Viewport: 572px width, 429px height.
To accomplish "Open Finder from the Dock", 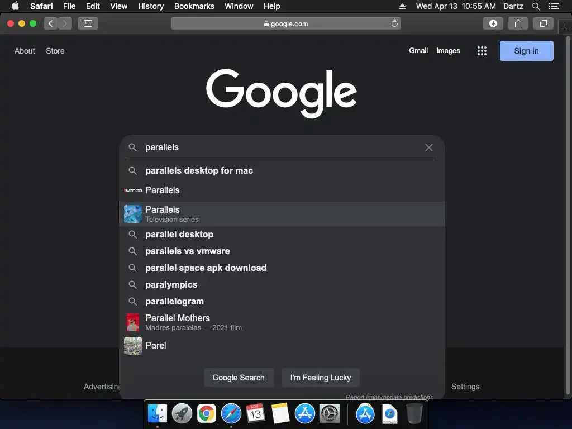I will [158, 414].
